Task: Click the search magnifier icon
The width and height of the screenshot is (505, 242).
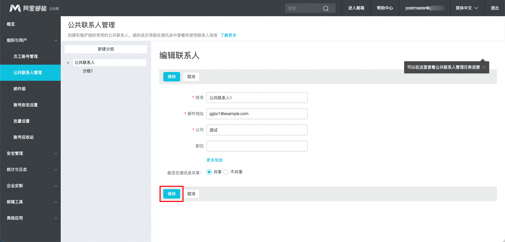Action: [326, 8]
